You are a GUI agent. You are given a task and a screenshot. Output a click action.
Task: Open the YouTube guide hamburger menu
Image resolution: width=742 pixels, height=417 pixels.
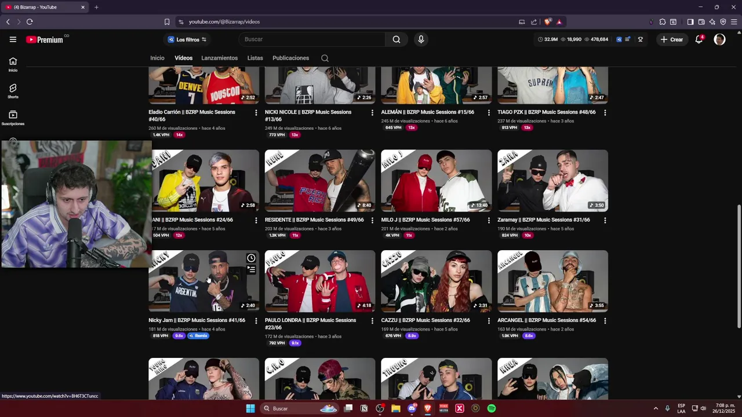point(13,39)
